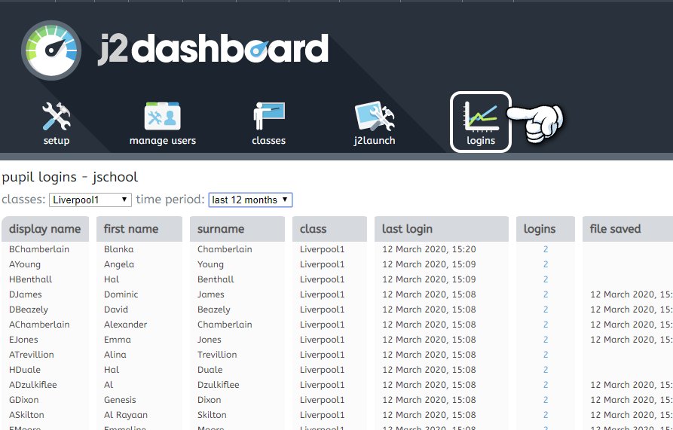Open DBeazely's logins count link

[x=546, y=310]
